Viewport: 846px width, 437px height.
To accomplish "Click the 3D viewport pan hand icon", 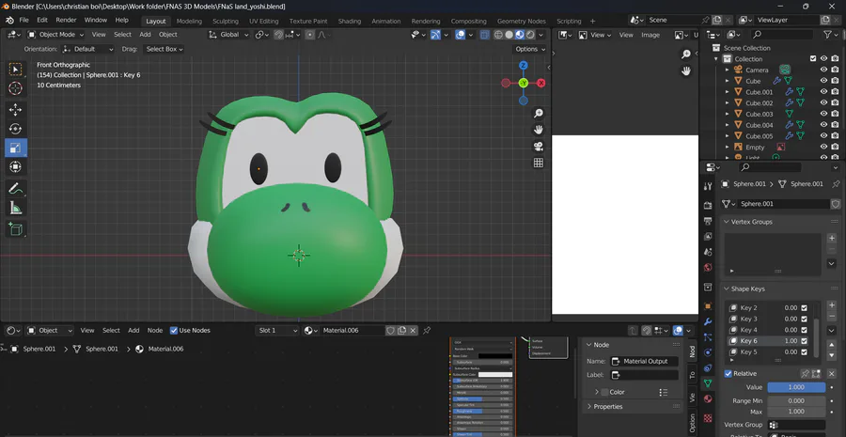I will point(538,130).
